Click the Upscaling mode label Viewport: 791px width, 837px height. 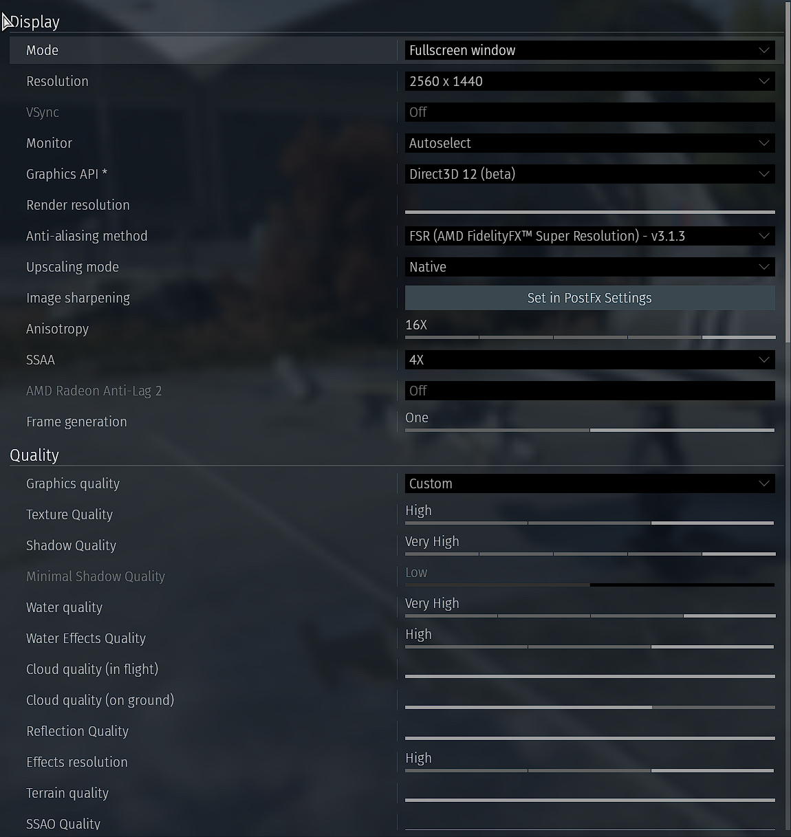point(72,267)
